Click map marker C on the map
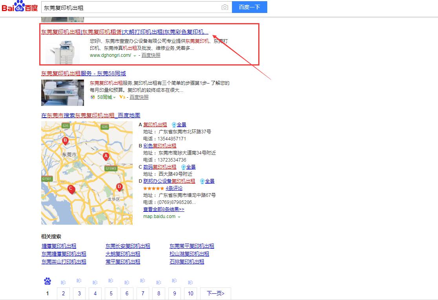 71,189
